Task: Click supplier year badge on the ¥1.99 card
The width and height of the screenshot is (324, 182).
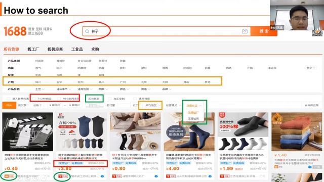Action: pos(225,176)
